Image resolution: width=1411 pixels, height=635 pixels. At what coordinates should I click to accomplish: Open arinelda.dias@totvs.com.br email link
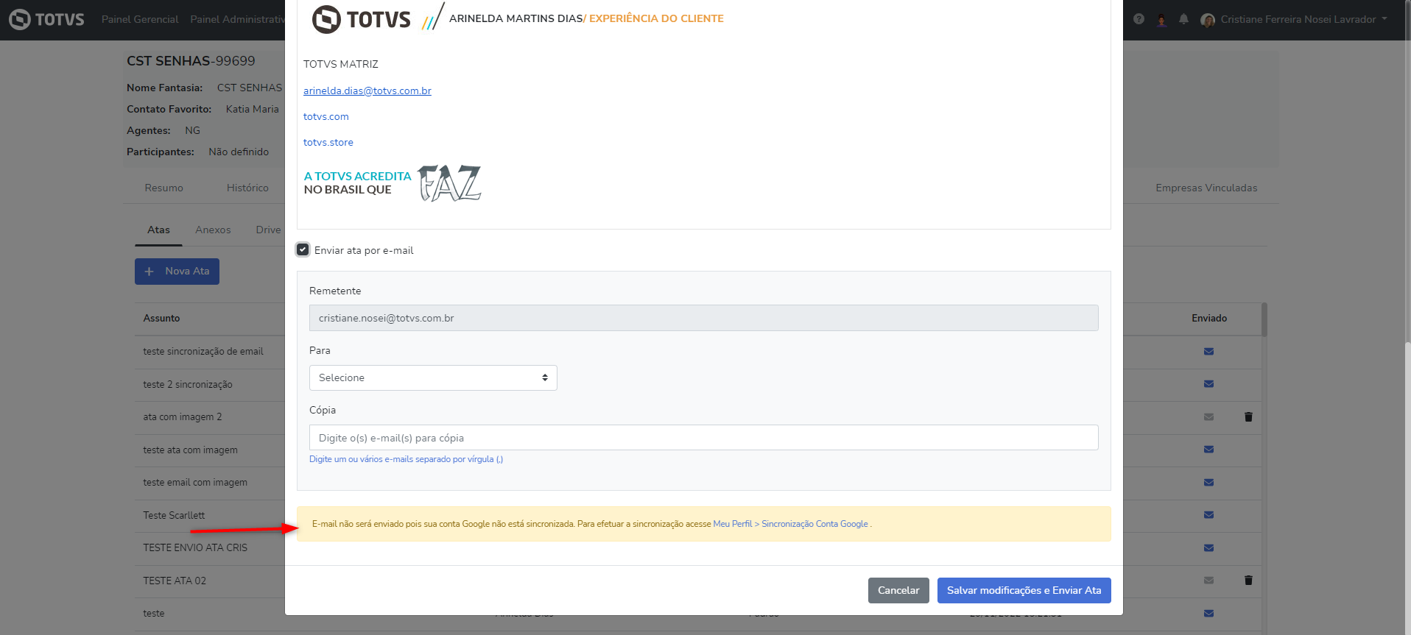tap(367, 91)
